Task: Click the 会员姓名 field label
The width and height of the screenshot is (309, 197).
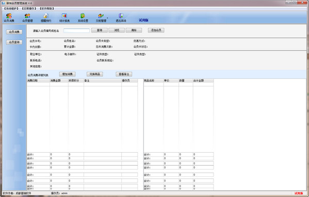Action: point(70,41)
